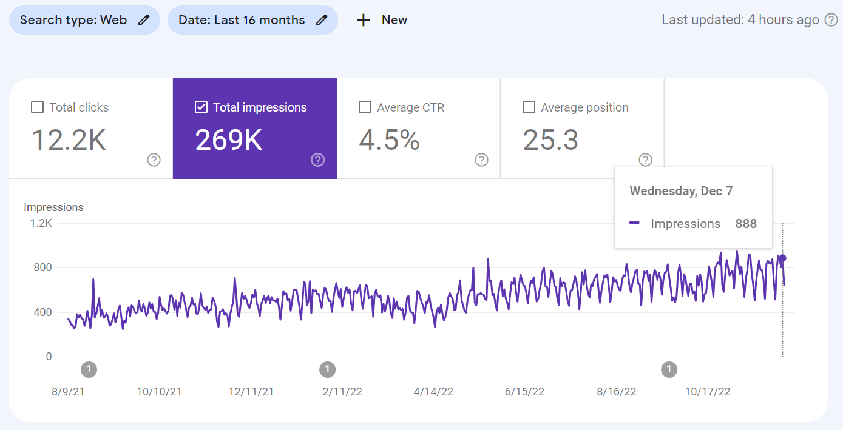The width and height of the screenshot is (843, 430).
Task: Open help icon next to Last updated
Action: [x=831, y=20]
